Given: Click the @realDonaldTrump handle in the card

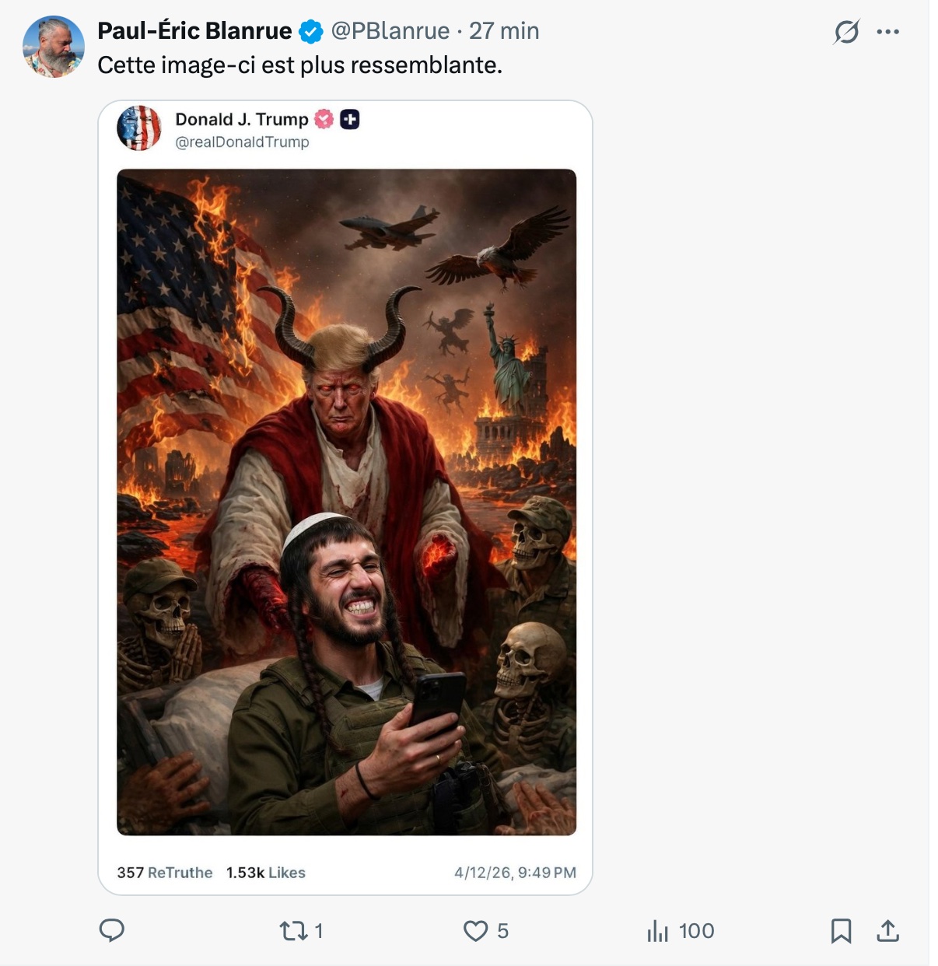Looking at the screenshot, I should pyautogui.click(x=242, y=142).
